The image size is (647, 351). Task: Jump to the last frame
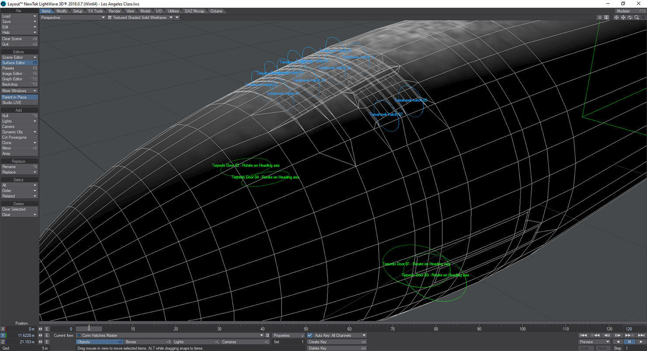pos(640,336)
